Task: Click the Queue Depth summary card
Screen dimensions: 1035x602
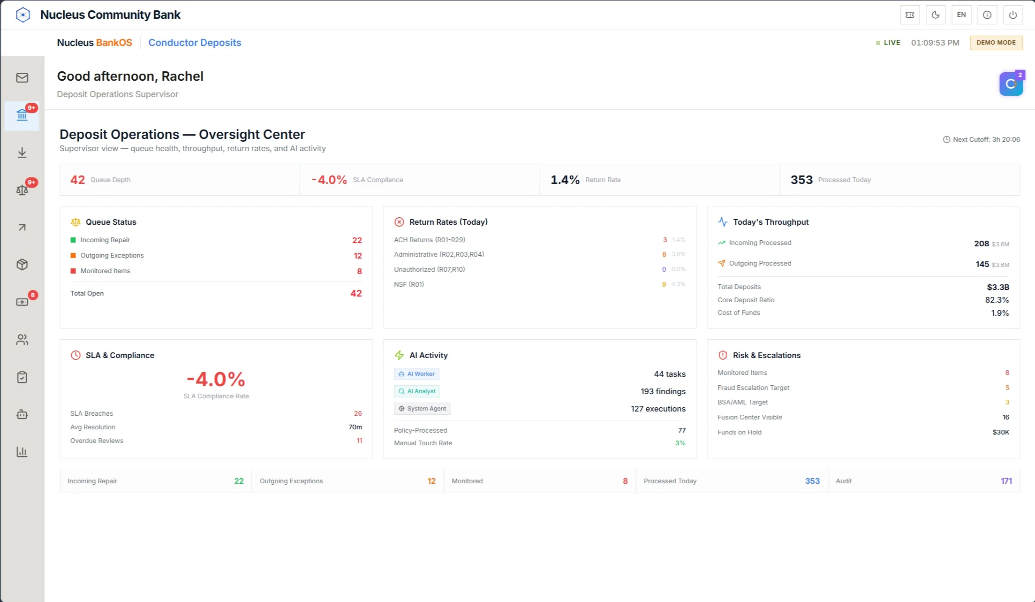Action: pos(180,180)
